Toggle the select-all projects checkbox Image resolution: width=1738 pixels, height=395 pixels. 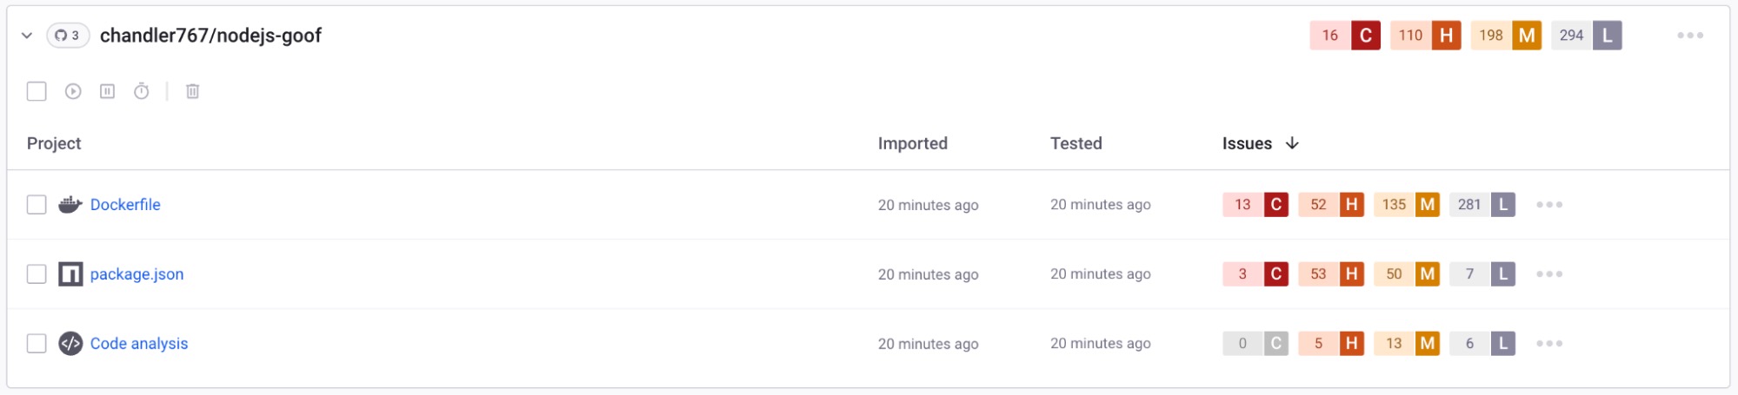[37, 91]
